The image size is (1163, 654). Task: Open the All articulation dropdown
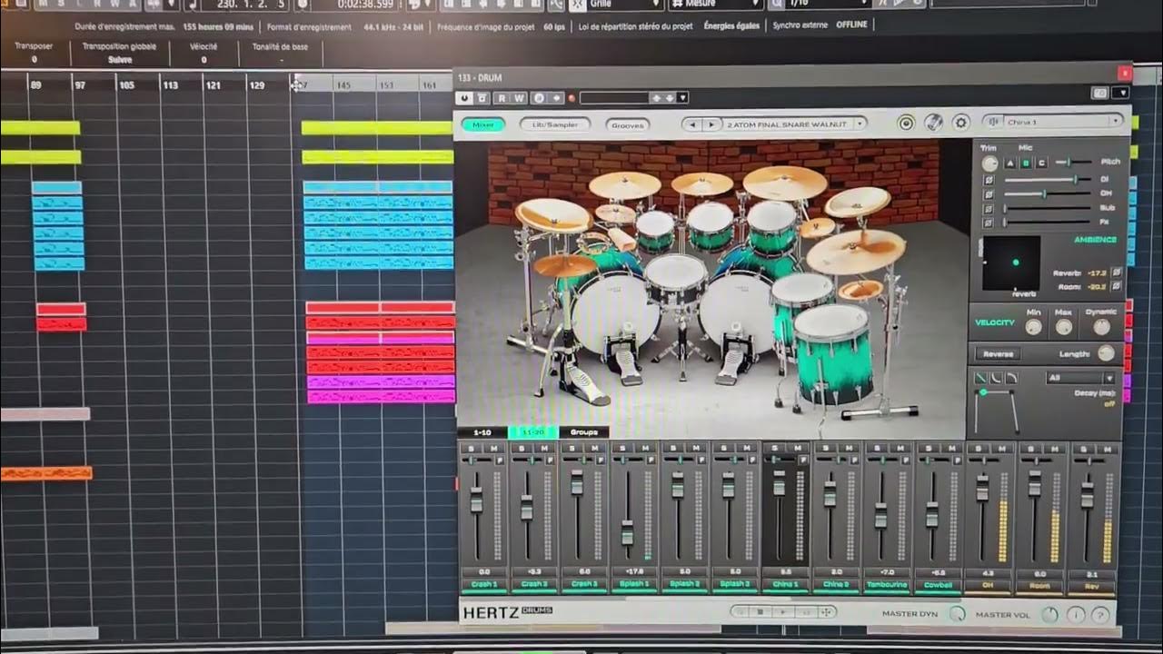1080,378
